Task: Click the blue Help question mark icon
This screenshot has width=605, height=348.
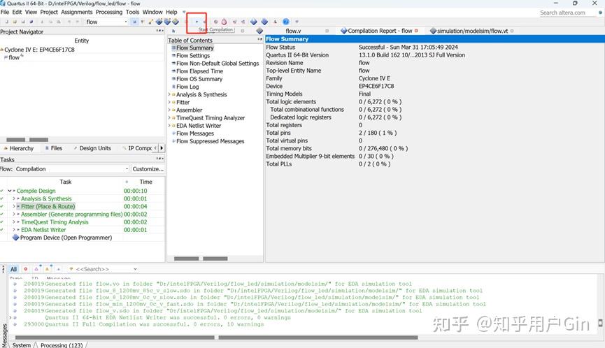Action: click(285, 22)
